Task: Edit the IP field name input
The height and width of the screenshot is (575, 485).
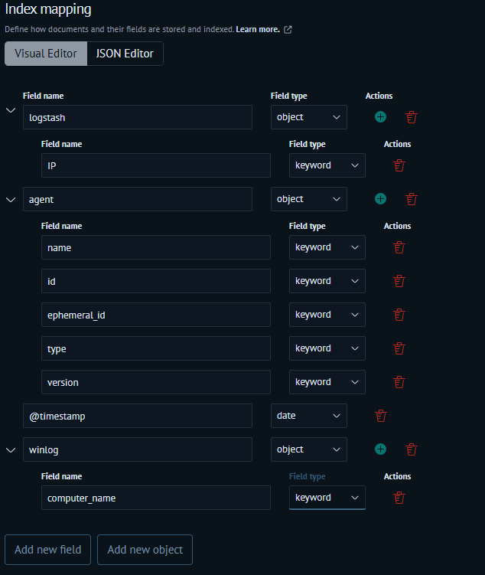Action: pyautogui.click(x=156, y=165)
